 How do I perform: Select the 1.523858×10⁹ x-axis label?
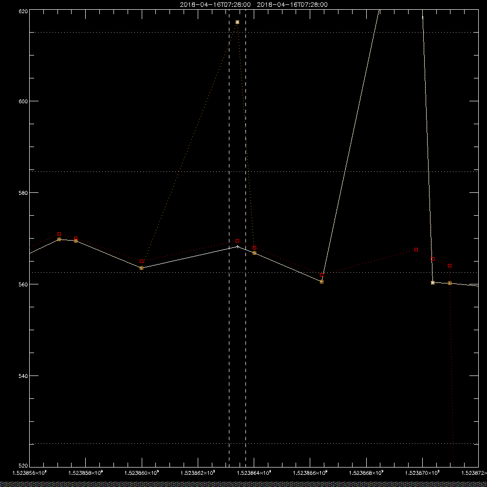pos(85,473)
